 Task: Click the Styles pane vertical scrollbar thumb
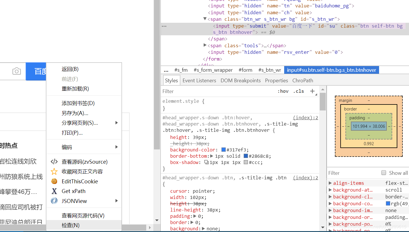point(323,102)
